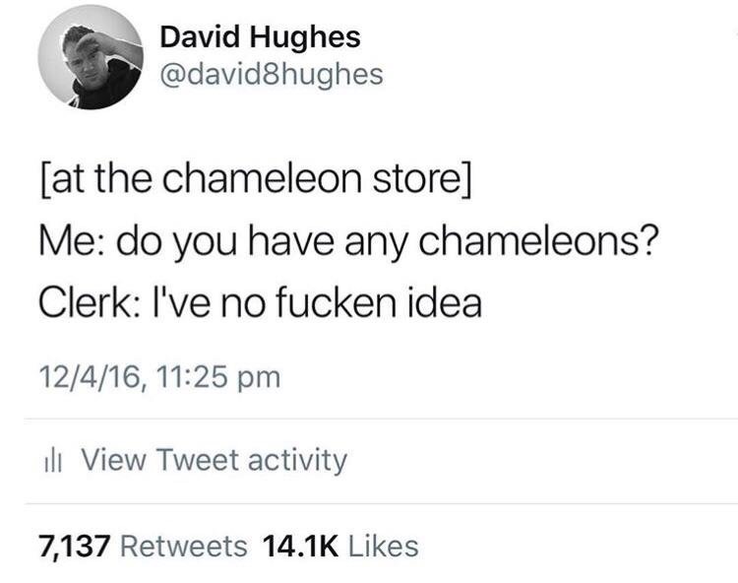Click the David Hughes display name
The height and width of the screenshot is (583, 738).
[261, 37]
